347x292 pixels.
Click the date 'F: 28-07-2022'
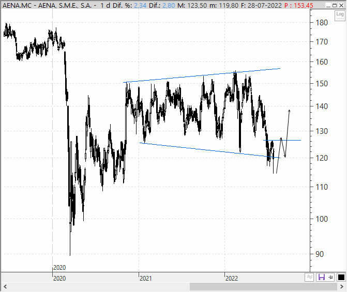point(261,5)
